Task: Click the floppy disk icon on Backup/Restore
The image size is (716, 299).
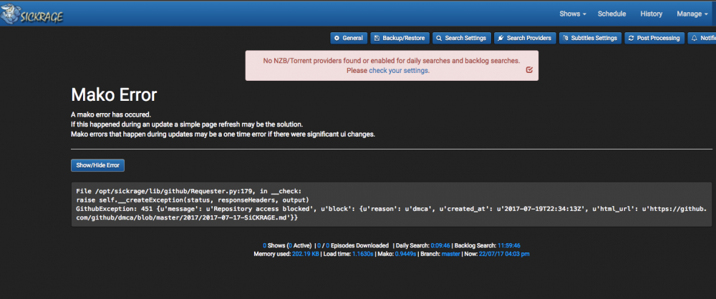Action: [x=377, y=39]
